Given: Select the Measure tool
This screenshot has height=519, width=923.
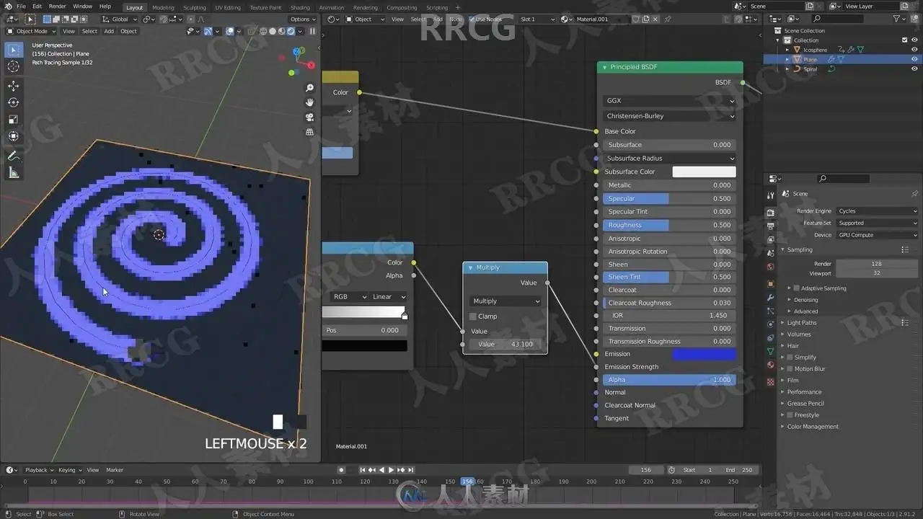Looking at the screenshot, I should pyautogui.click(x=13, y=173).
